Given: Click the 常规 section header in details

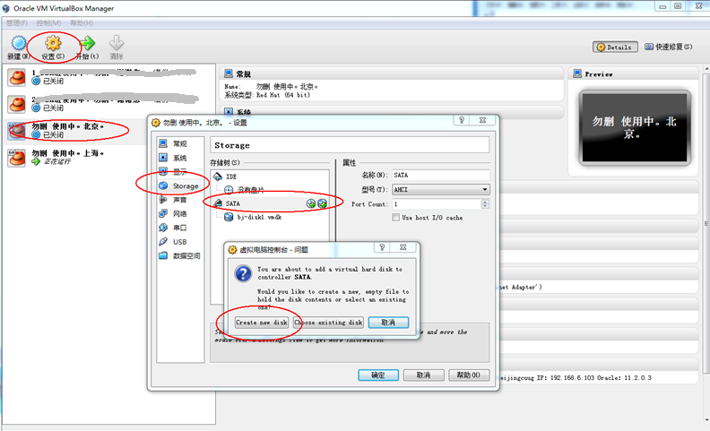Looking at the screenshot, I should click(x=392, y=73).
